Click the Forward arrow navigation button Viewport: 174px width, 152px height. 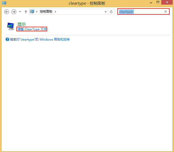(14, 12)
